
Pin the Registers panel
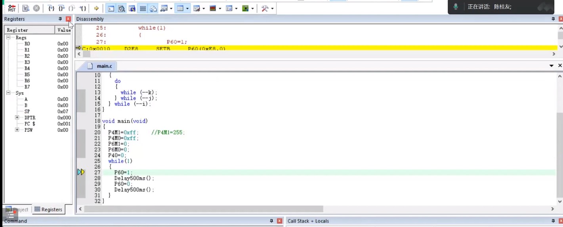coord(60,19)
